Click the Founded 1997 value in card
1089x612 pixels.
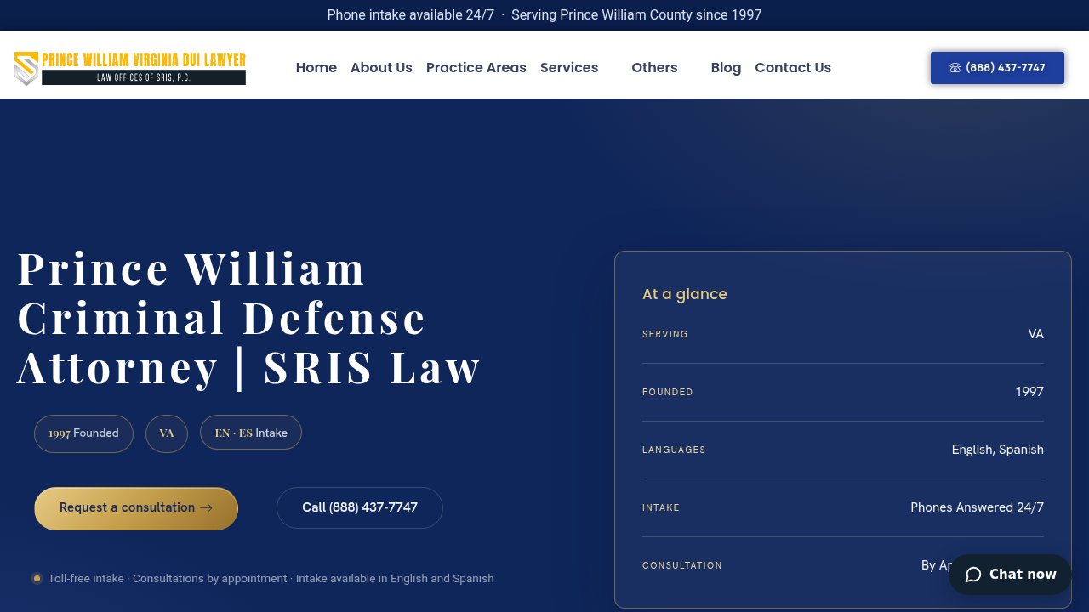click(1029, 392)
